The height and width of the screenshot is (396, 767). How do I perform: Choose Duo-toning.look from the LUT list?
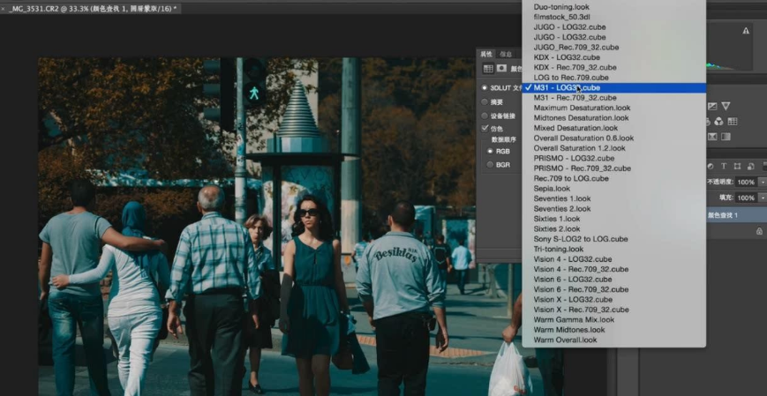click(614, 7)
